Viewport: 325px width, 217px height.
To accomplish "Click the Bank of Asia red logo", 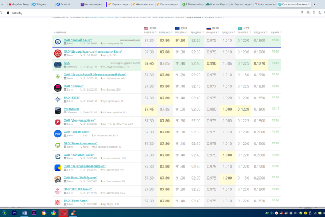I will tap(57, 202).
